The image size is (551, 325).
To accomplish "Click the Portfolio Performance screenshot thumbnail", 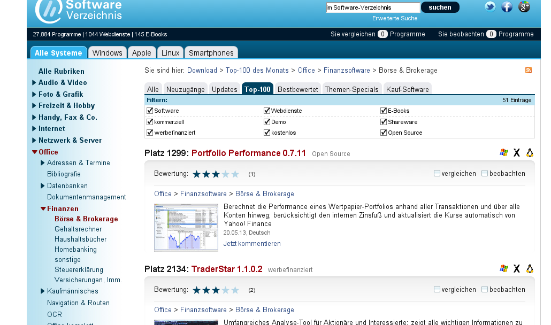I will [186, 227].
